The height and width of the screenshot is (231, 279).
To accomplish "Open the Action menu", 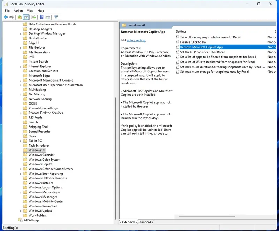I will tap(18, 11).
